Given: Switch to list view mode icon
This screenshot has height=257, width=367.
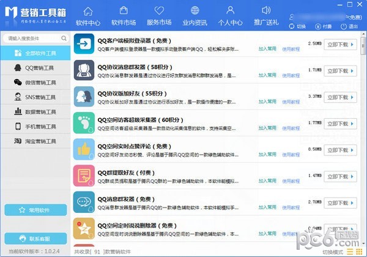Looking at the screenshot, I should [x=350, y=252].
